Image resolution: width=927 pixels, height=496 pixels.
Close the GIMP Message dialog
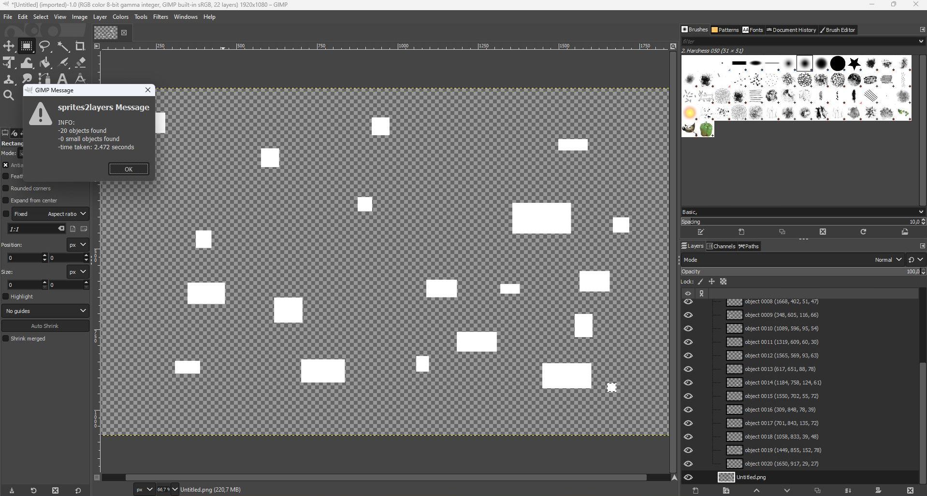click(148, 90)
